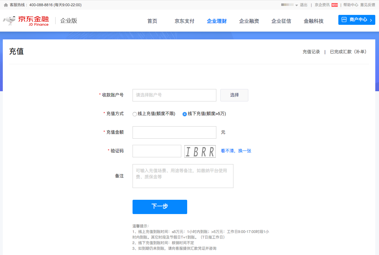Focus the 充值金额 amount field
Image resolution: width=379 pixels, height=255 pixels.
pos(174,132)
